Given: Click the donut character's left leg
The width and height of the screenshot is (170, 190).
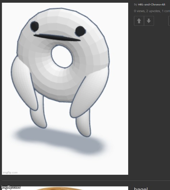Looking at the screenshot, I should pos(38,113).
